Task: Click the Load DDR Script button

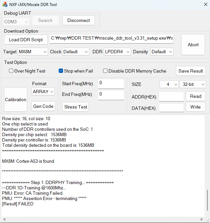Action: 26,40
